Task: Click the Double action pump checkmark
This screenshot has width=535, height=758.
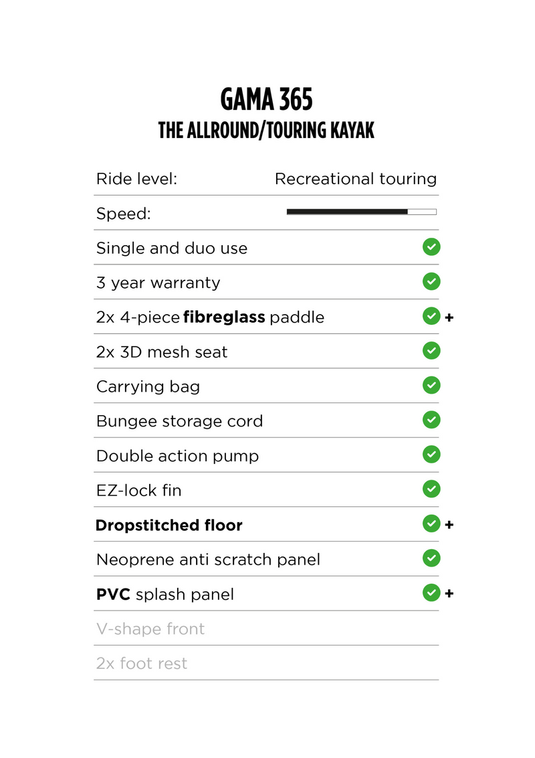Action: tap(431, 455)
